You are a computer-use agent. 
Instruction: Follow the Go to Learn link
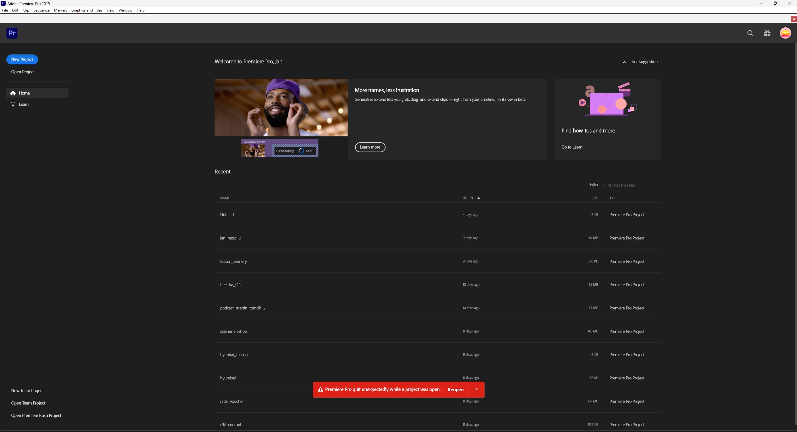coord(572,147)
